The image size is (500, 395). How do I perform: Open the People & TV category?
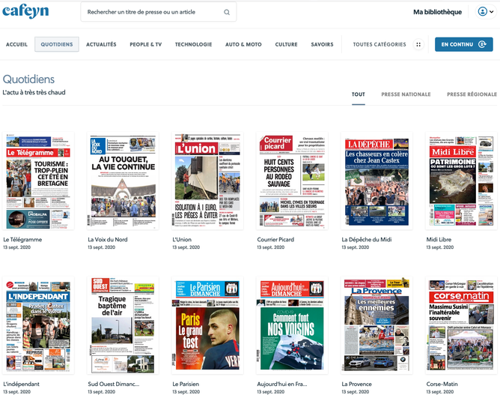point(145,44)
